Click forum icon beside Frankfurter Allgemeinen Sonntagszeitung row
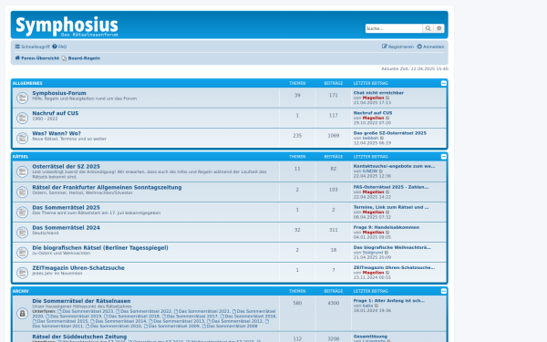This screenshot has width=547, height=342. (22, 192)
